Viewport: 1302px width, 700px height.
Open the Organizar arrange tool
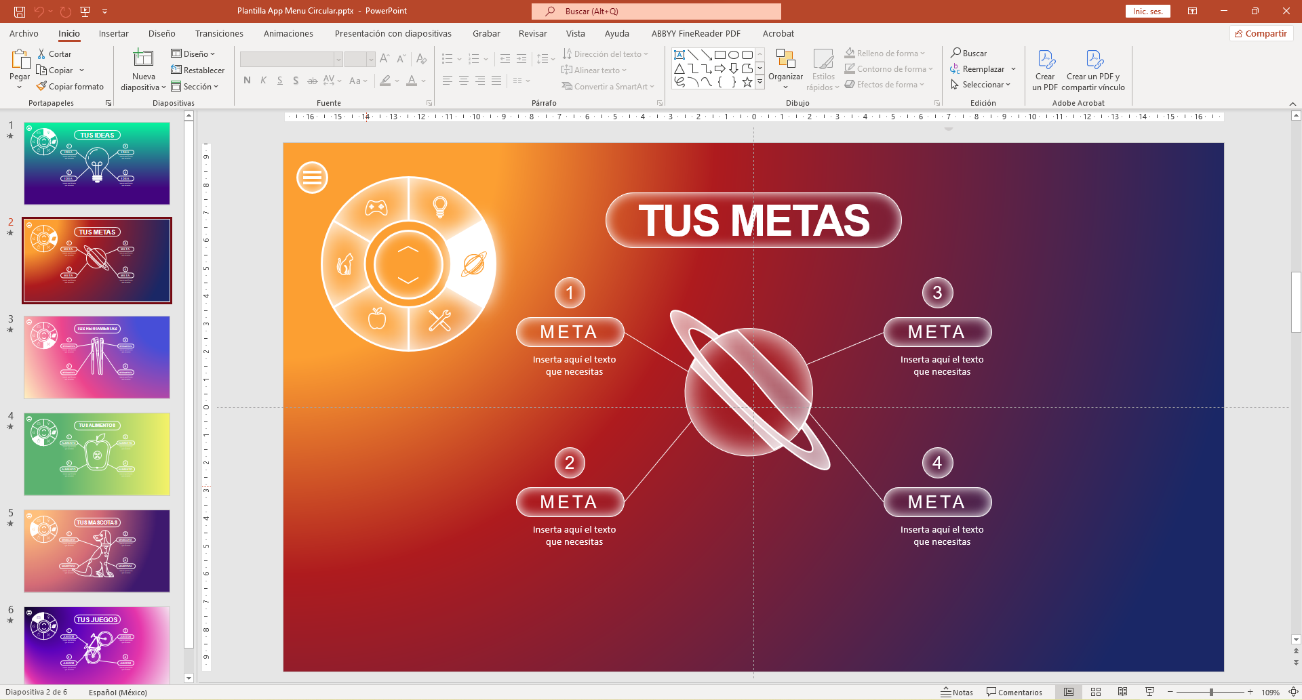click(785, 60)
